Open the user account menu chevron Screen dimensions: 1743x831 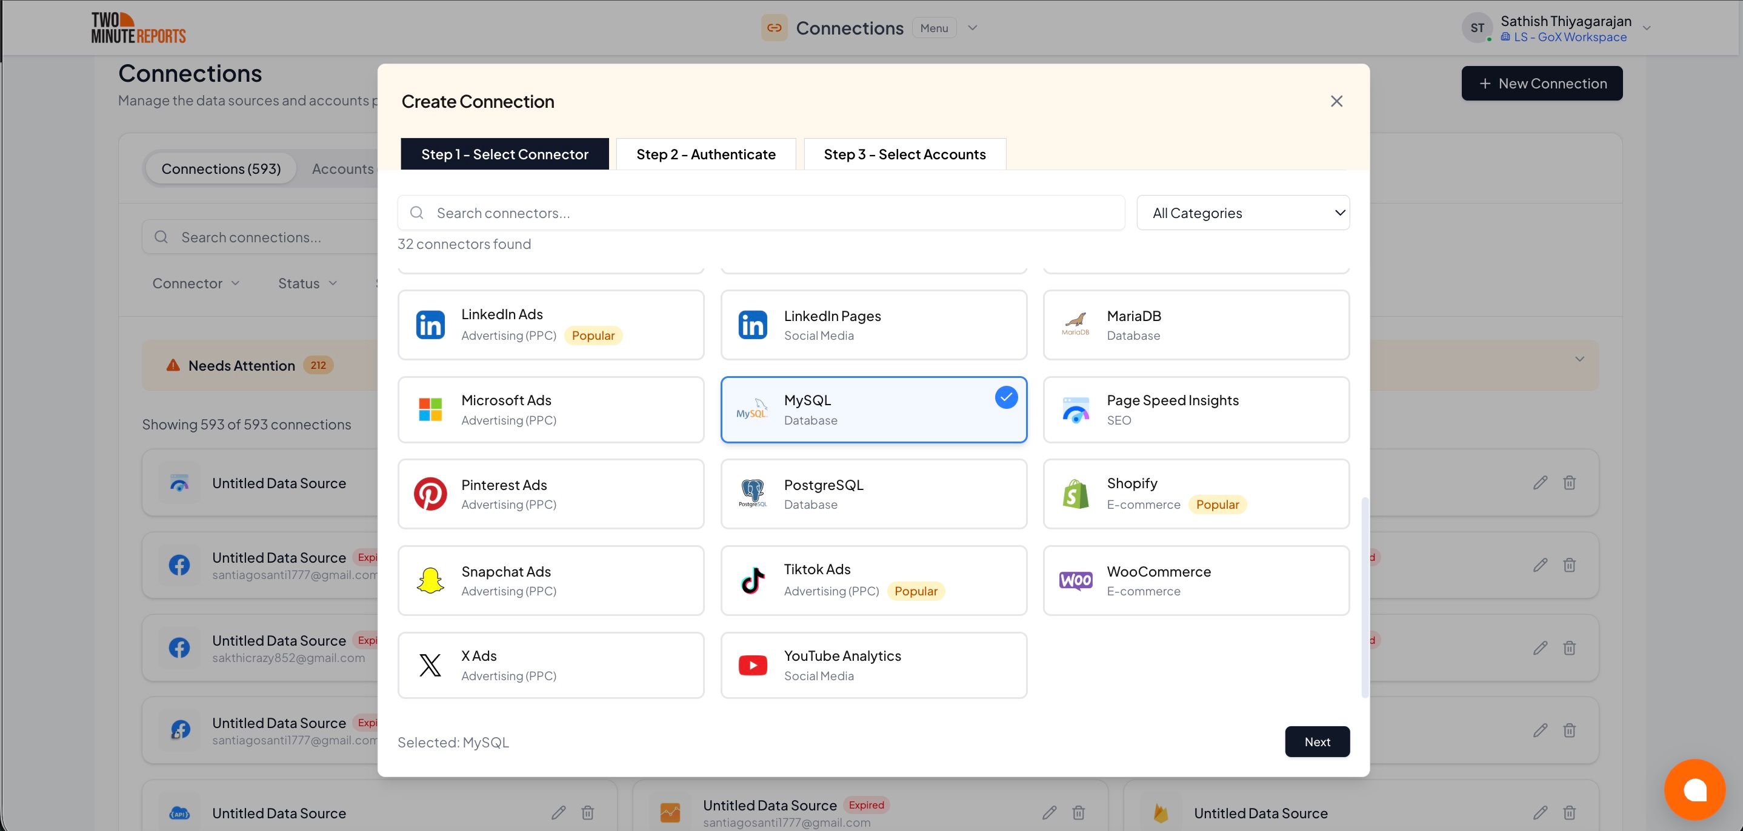pos(1647,28)
